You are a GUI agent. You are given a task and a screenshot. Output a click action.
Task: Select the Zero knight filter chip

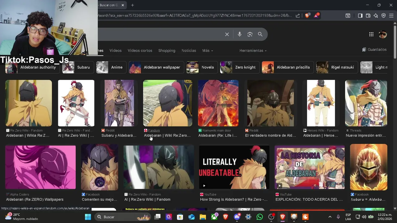click(x=240, y=67)
